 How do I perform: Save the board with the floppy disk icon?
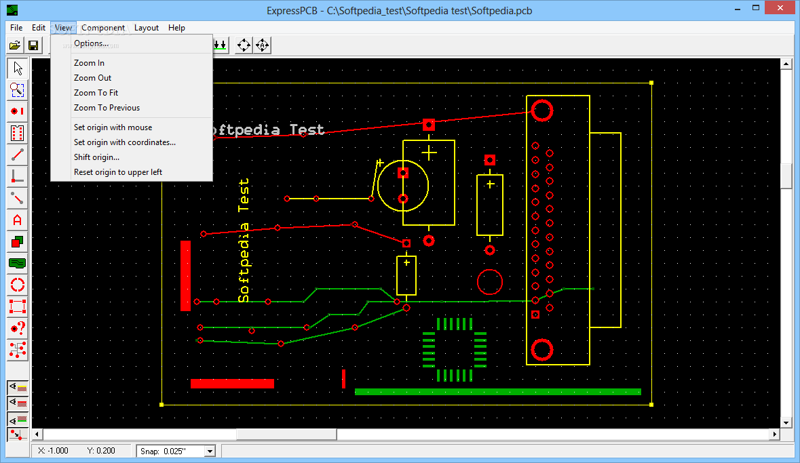click(33, 45)
